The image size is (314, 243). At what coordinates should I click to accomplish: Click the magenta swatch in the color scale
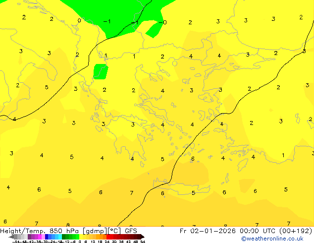click(40, 237)
